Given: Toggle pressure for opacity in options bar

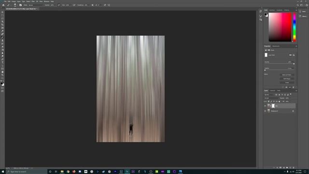Looking at the screenshot, I should click(59, 5).
